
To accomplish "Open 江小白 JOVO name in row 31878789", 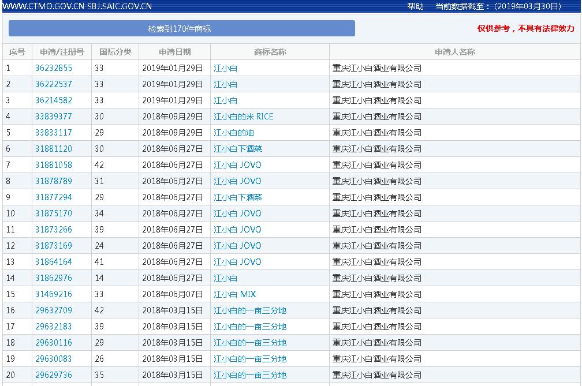I will coord(237,181).
